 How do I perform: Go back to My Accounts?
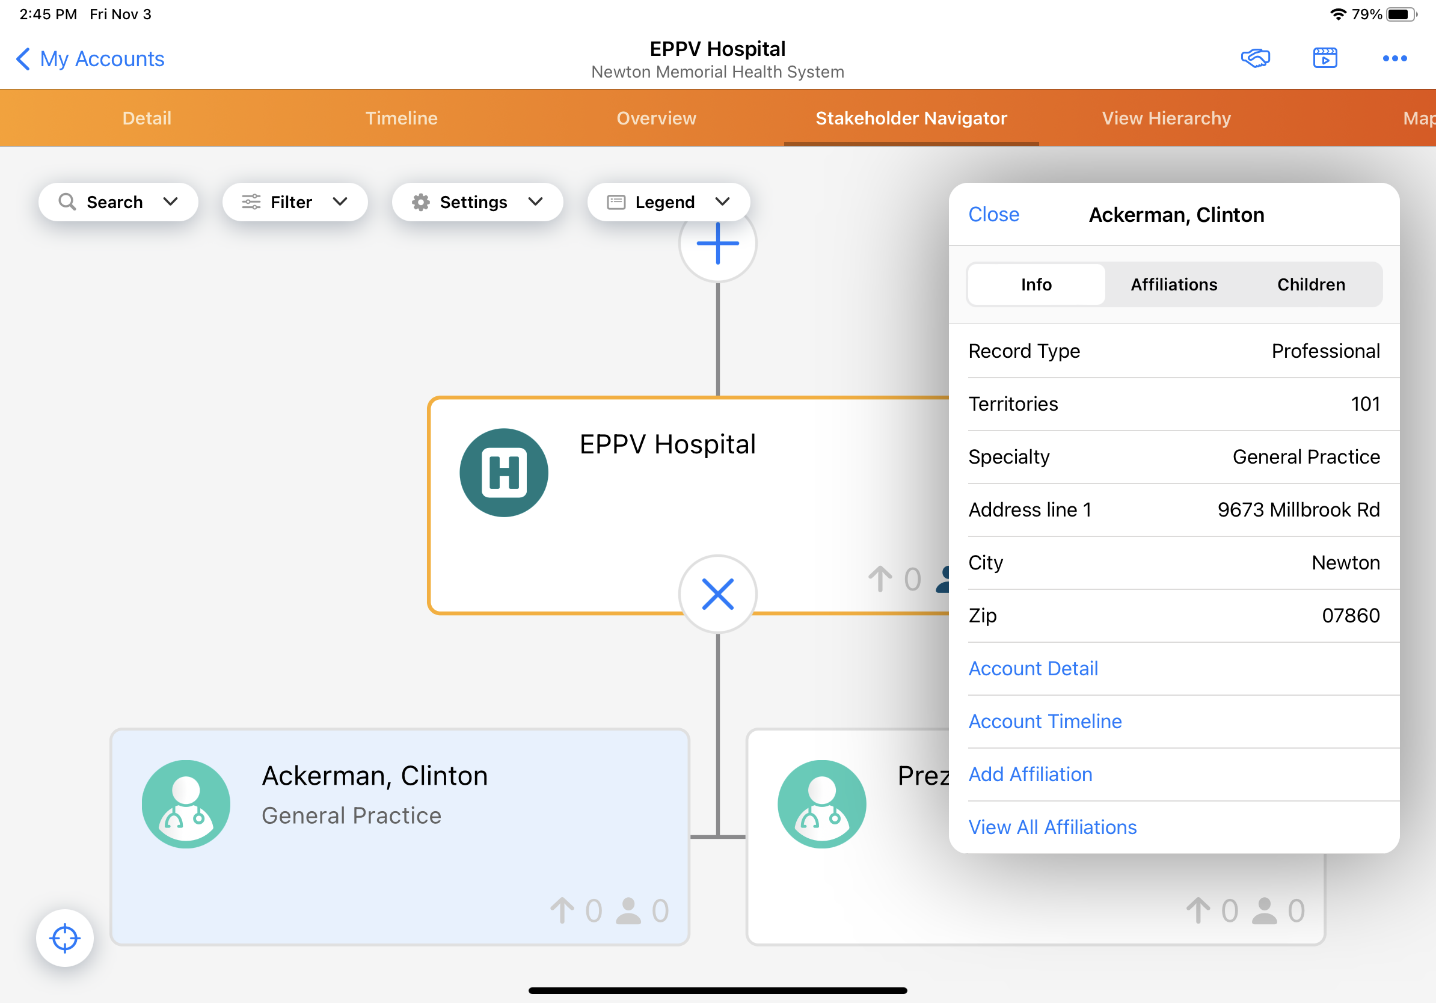[x=90, y=59]
